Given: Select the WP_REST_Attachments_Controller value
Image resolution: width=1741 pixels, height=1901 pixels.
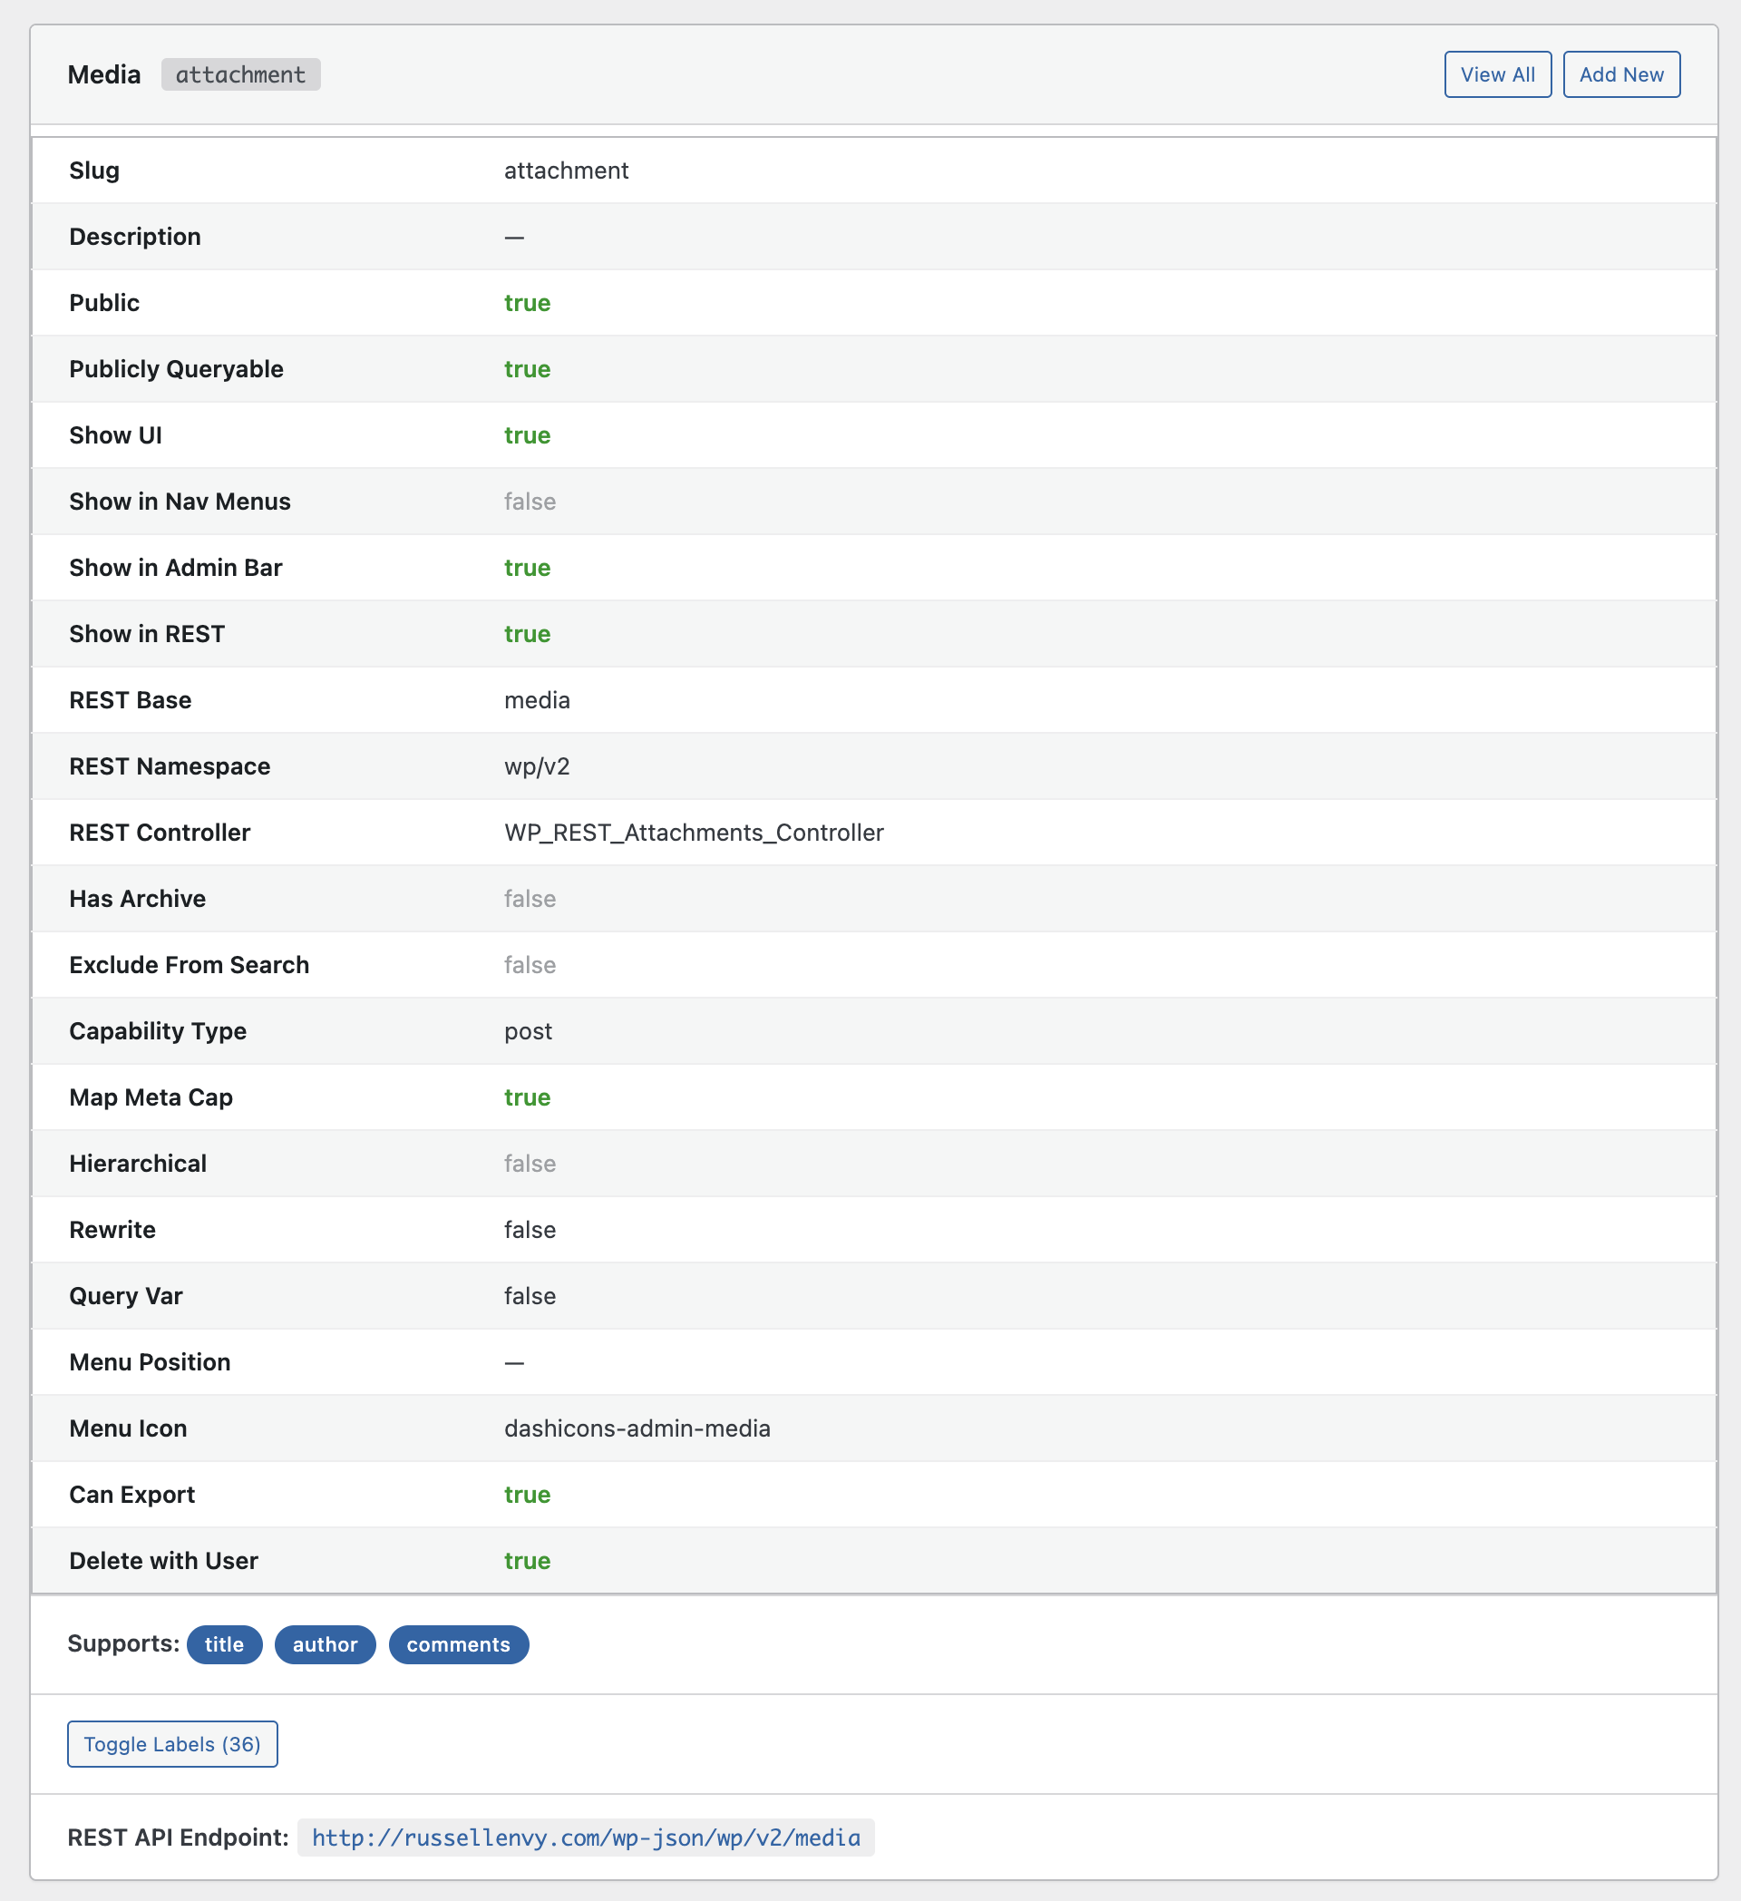Looking at the screenshot, I should point(694,833).
